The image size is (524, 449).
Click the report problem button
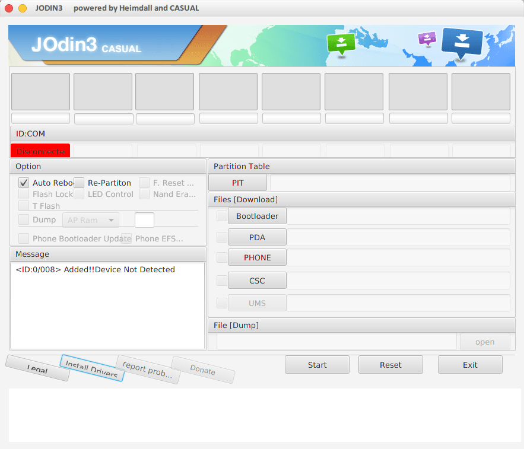pyautogui.click(x=148, y=370)
